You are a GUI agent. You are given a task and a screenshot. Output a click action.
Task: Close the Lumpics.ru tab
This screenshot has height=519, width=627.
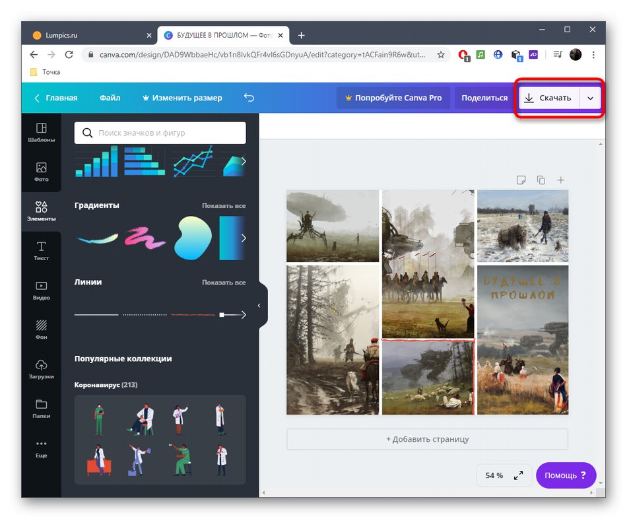tap(148, 35)
